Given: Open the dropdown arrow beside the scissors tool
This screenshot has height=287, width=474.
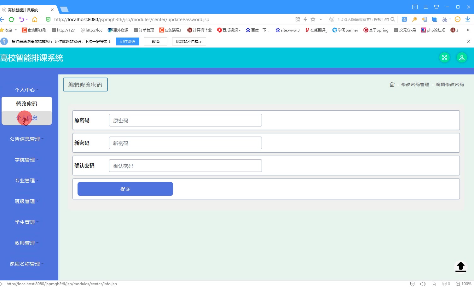Looking at the screenshot, I should [x=450, y=19].
